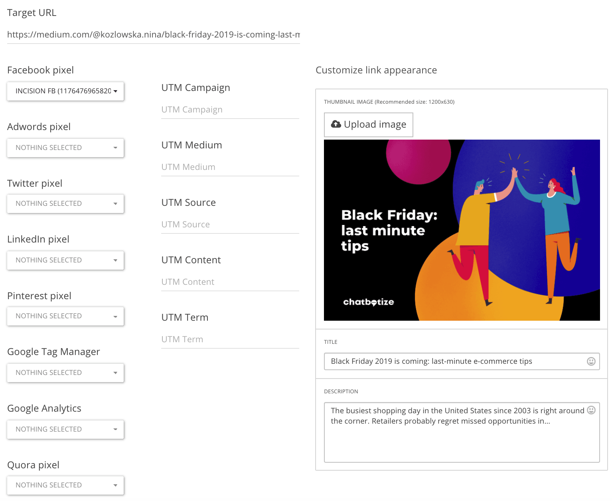Image resolution: width=612 pixels, height=501 pixels.
Task: Focus the UTM Content input
Action: point(230,282)
